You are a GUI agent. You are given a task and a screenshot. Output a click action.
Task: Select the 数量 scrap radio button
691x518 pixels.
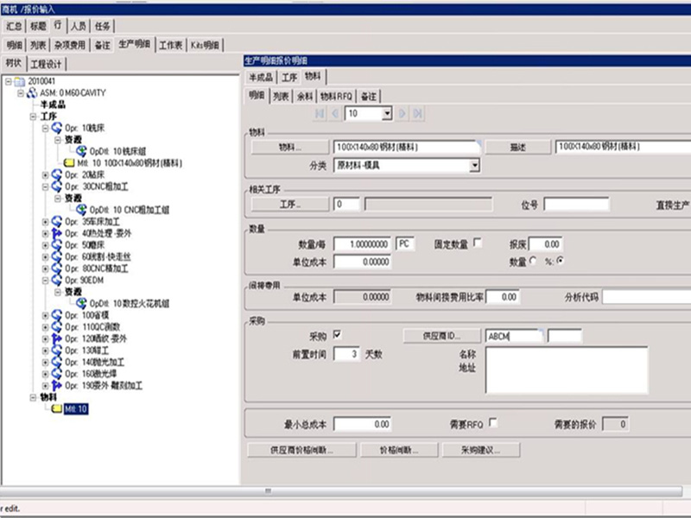coord(533,261)
